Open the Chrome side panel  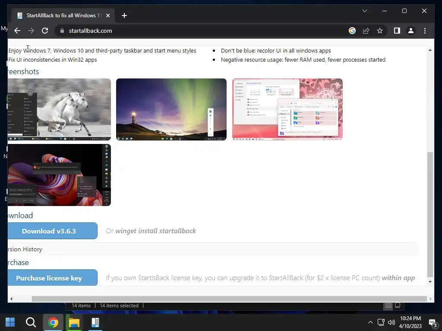(397, 31)
